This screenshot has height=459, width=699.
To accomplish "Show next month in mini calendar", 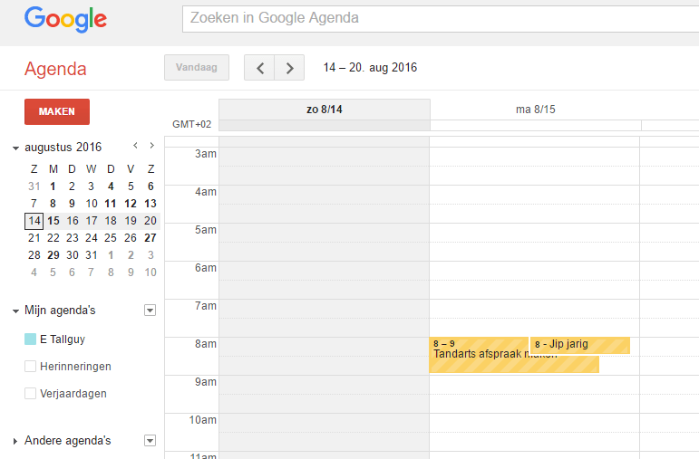I will pyautogui.click(x=151, y=146).
